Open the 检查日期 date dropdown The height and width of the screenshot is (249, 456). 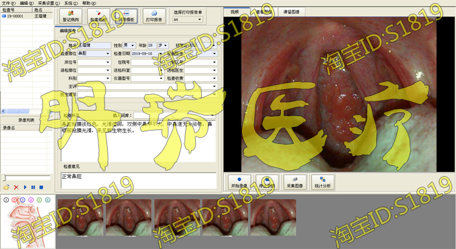(161, 53)
